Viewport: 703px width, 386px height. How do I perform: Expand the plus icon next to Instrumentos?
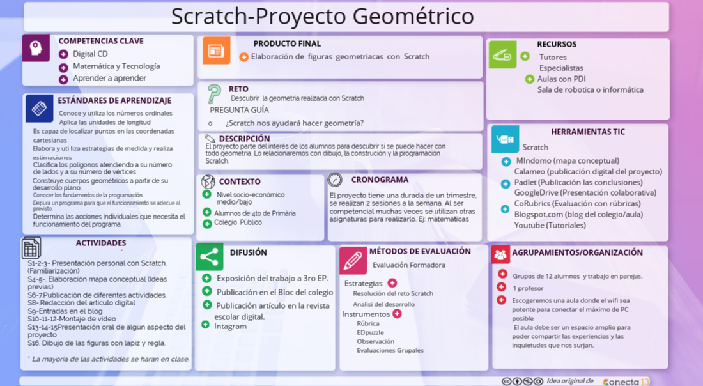pyautogui.click(x=397, y=314)
